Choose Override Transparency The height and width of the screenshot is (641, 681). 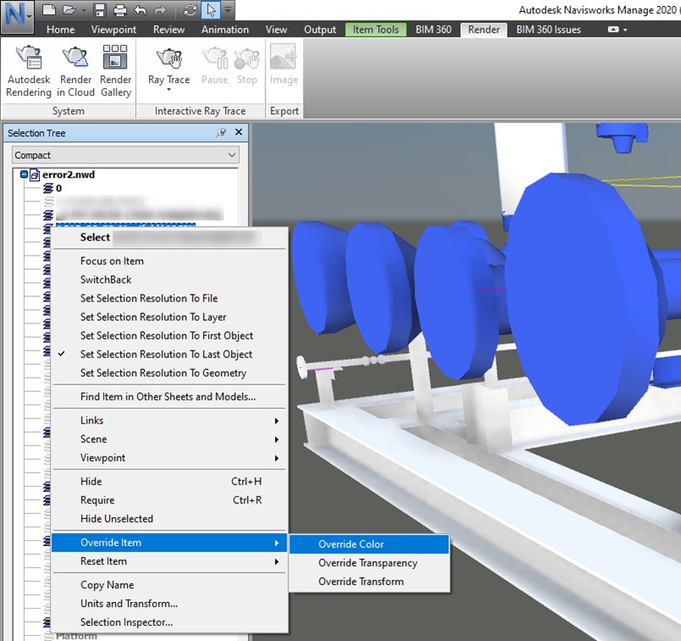[x=369, y=563]
